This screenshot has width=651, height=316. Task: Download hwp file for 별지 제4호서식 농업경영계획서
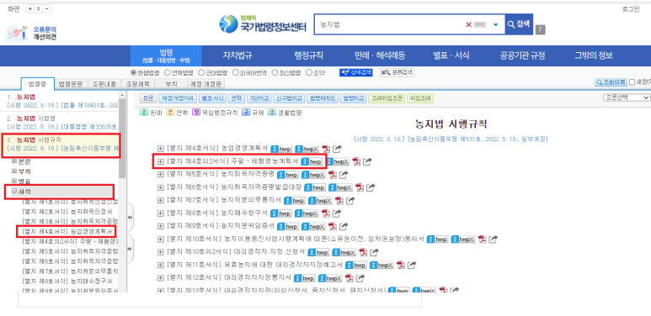coord(281,149)
